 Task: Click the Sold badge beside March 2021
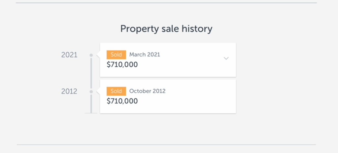(x=116, y=55)
